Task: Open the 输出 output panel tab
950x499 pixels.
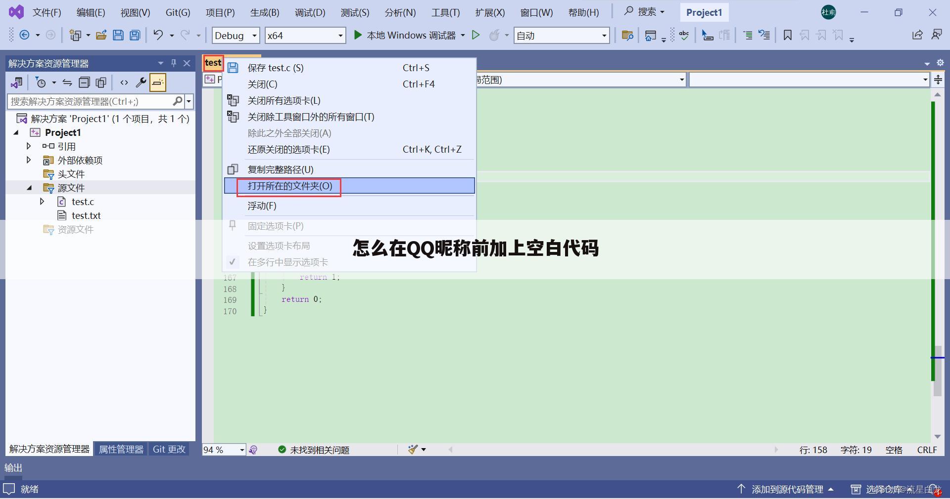Action: 13,467
